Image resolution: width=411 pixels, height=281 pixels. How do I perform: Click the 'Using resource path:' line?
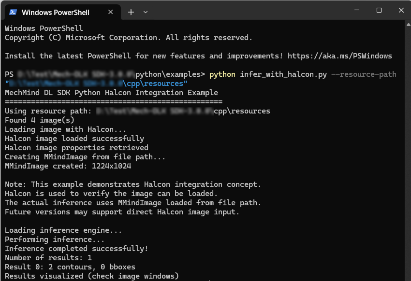(x=137, y=111)
